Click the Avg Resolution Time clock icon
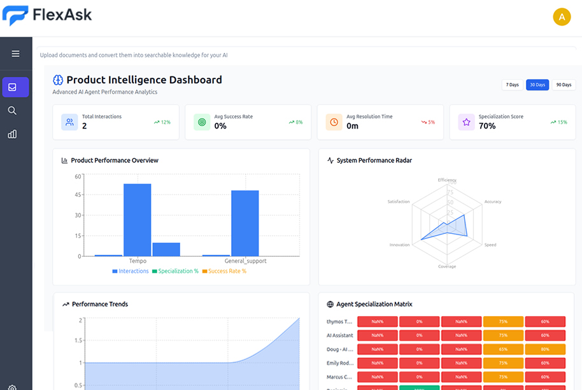 [334, 122]
